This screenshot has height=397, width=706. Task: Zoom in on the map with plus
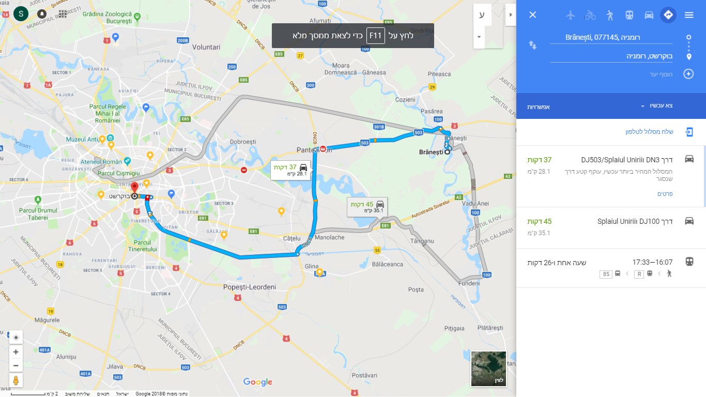tap(16, 352)
